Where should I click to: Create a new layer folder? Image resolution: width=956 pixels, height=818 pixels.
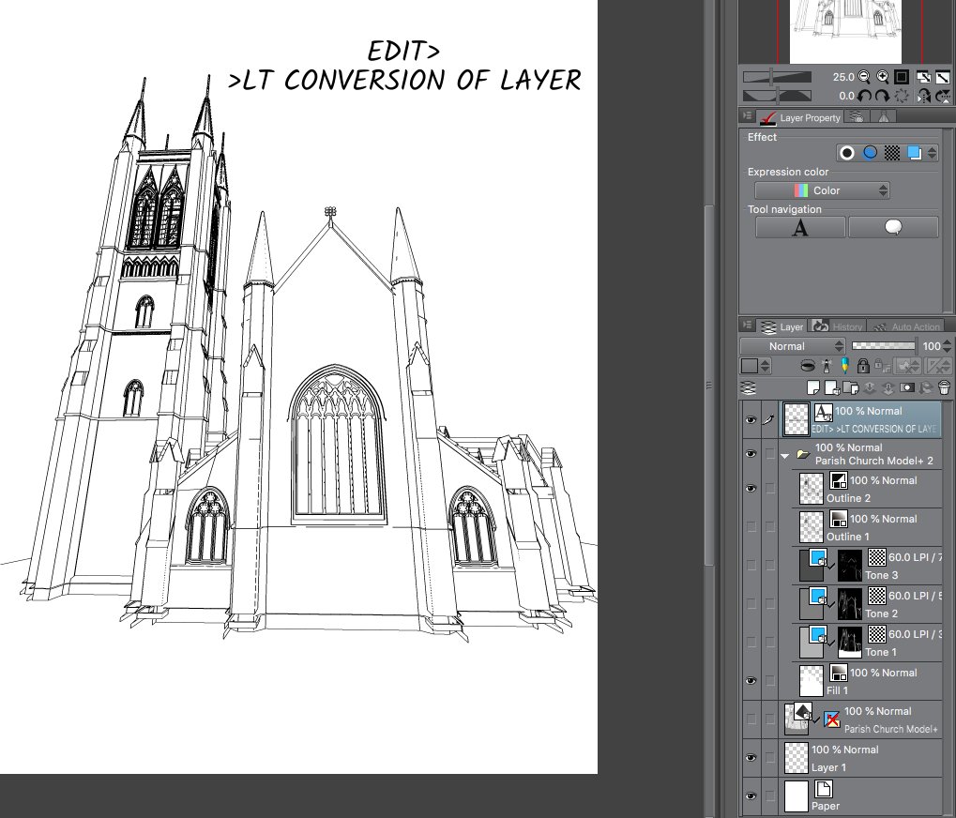tap(850, 387)
